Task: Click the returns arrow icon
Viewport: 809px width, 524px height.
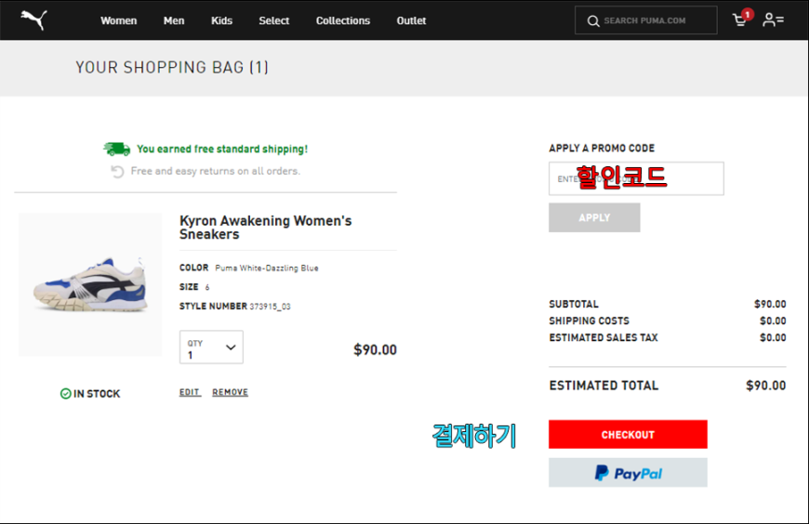Action: tap(118, 171)
